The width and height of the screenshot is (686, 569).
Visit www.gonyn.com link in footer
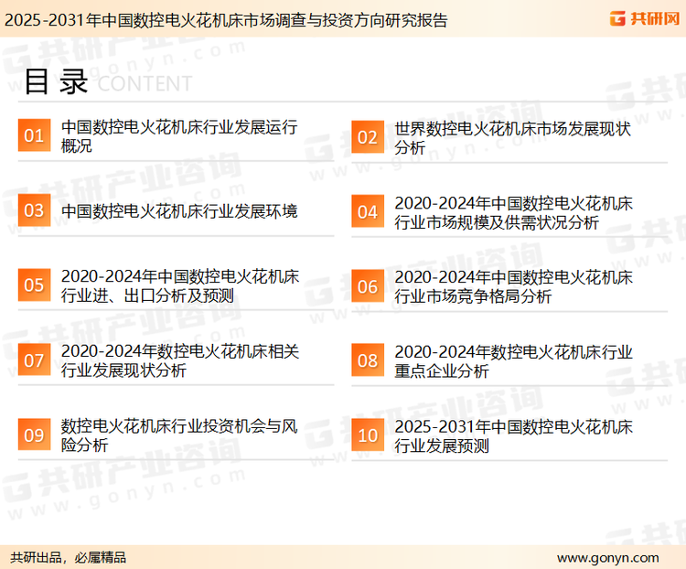(607, 557)
